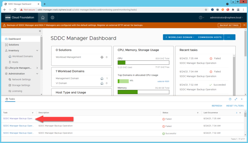Open Hosts in the sidebar

pos(15,62)
